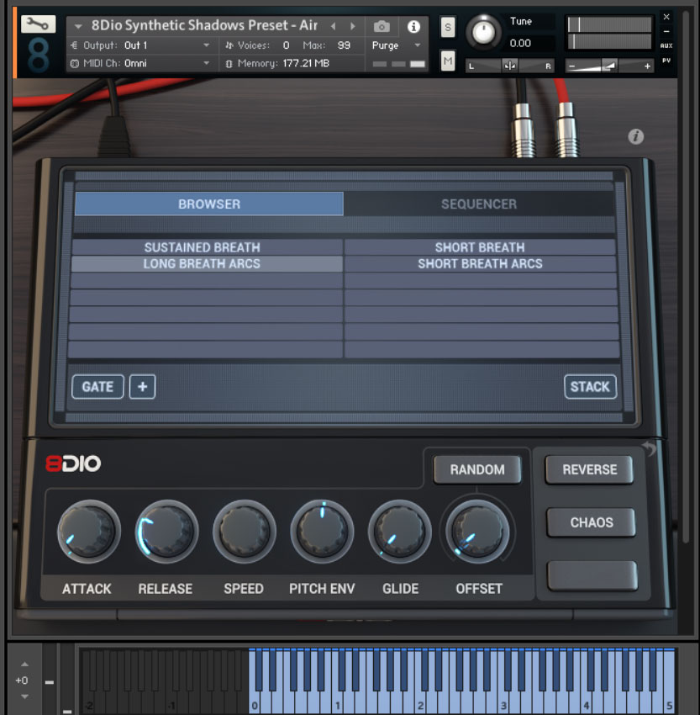Toggle the Solo (S) button
700x715 pixels.
(447, 28)
